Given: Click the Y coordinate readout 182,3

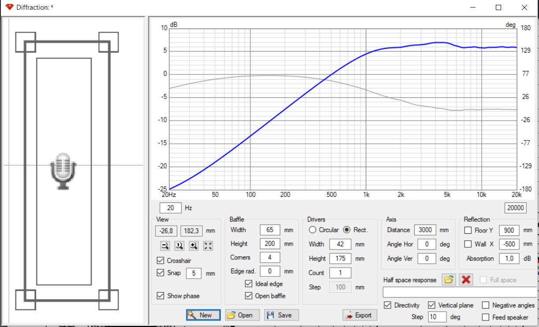Looking at the screenshot, I should (x=192, y=230).
